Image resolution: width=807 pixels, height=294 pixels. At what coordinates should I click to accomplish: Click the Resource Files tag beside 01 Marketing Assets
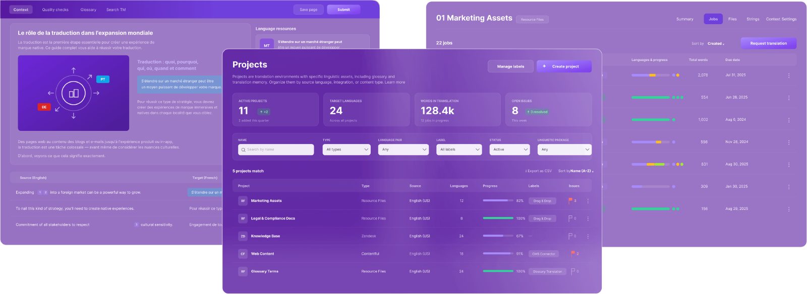click(x=532, y=20)
